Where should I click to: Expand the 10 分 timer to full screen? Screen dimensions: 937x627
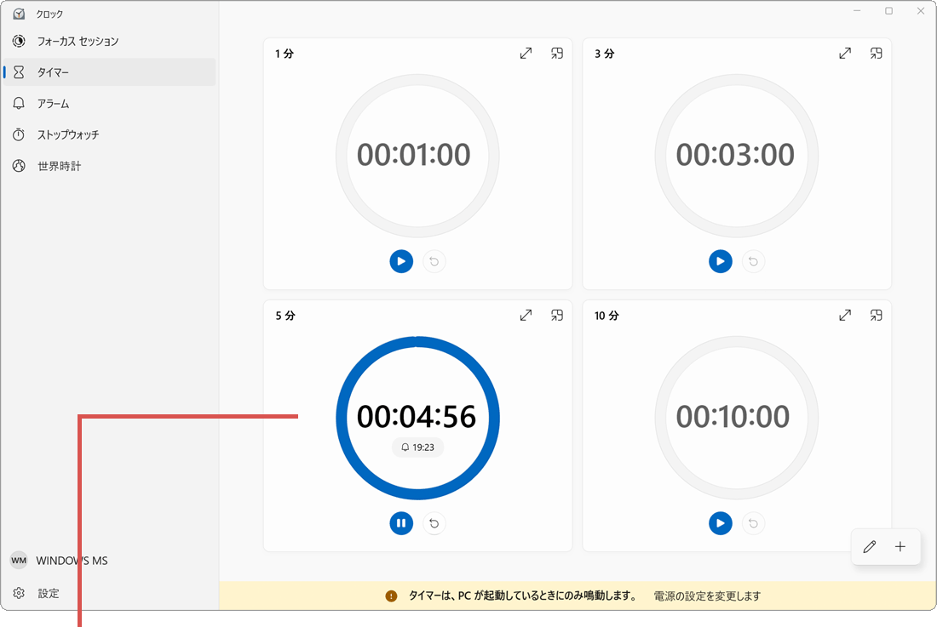coord(845,315)
